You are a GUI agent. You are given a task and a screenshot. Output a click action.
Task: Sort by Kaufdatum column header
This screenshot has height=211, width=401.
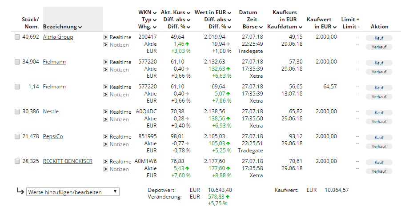click(x=285, y=27)
